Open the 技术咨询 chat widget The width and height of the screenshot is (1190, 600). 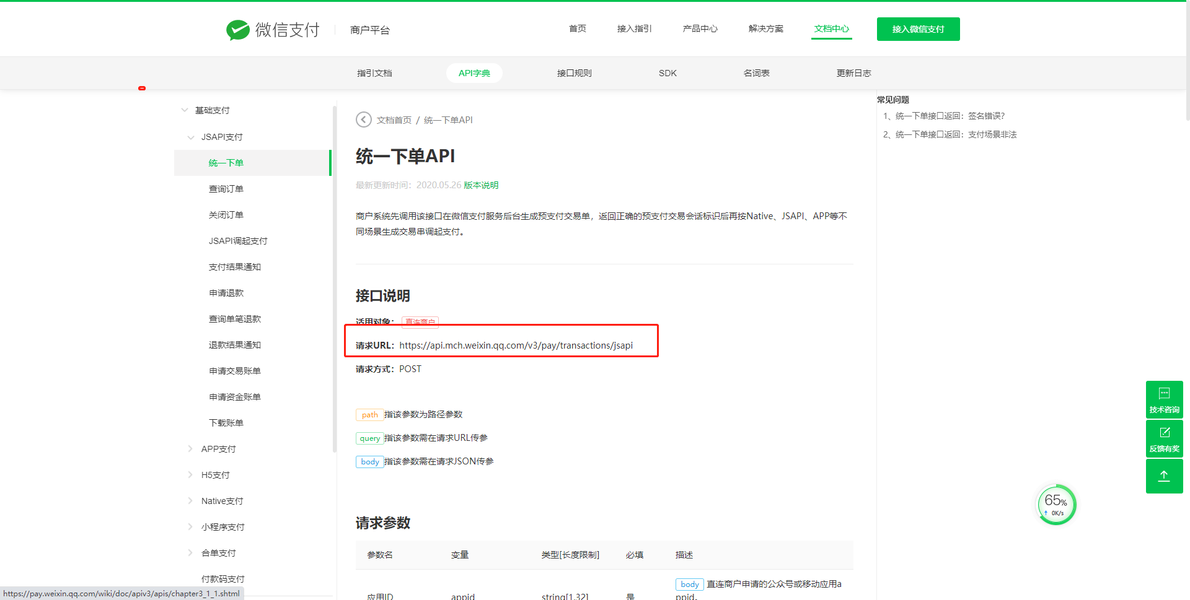pos(1164,399)
